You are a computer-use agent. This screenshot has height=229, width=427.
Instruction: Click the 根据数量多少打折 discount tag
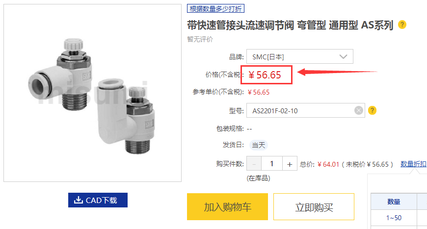click(x=215, y=9)
